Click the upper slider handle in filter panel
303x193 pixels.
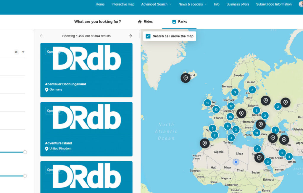click(x=25, y=152)
